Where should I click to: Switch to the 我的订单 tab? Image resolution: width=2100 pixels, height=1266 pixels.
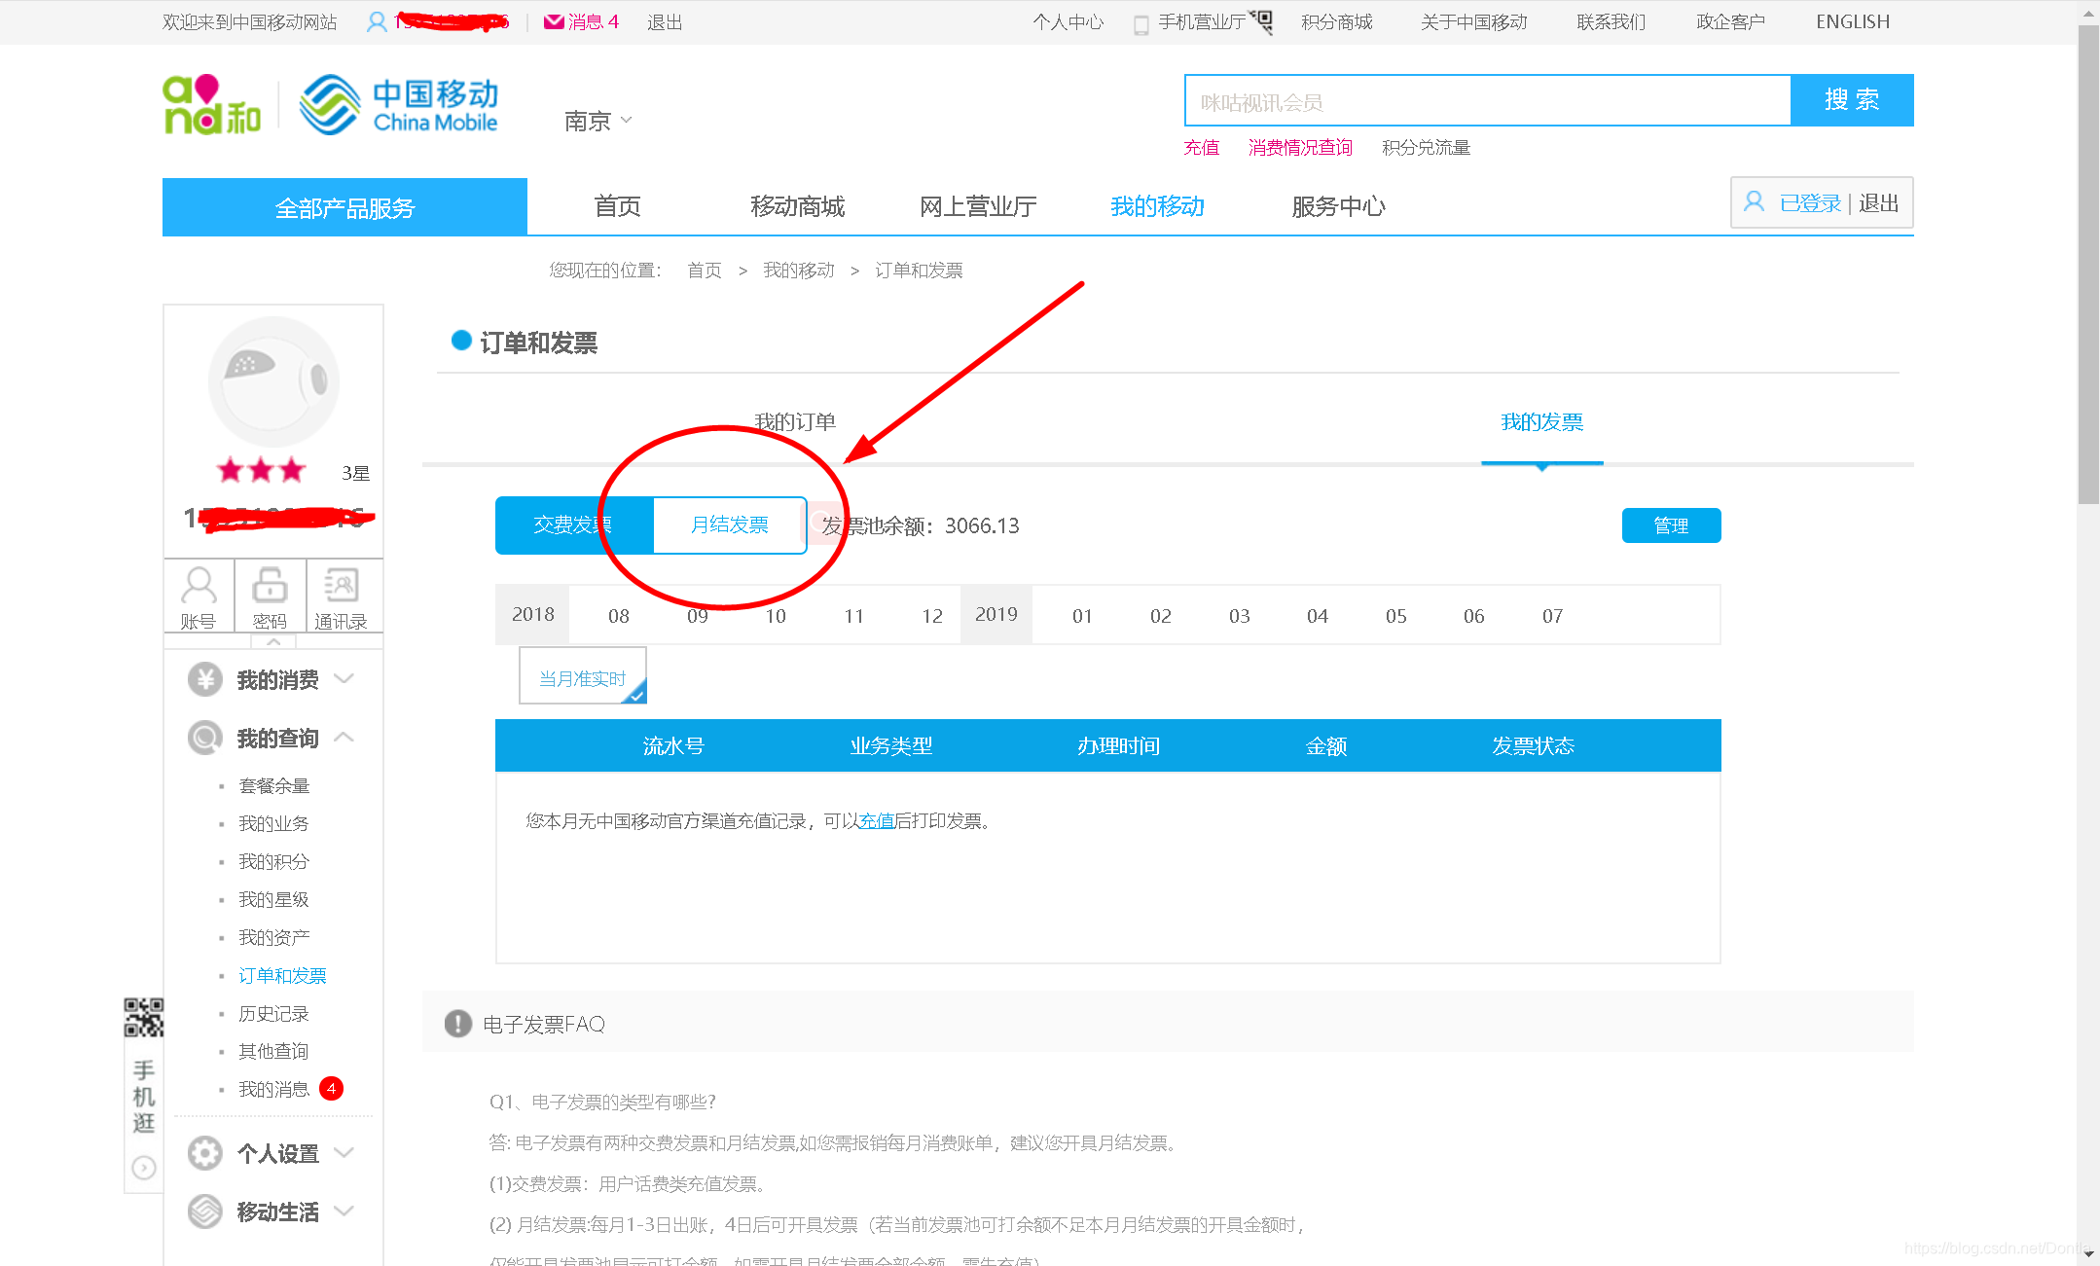[795, 422]
